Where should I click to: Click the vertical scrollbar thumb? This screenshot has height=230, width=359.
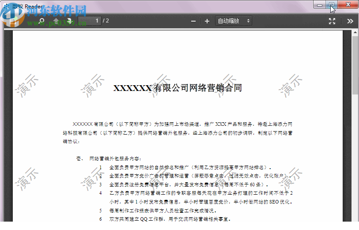coord(355,65)
